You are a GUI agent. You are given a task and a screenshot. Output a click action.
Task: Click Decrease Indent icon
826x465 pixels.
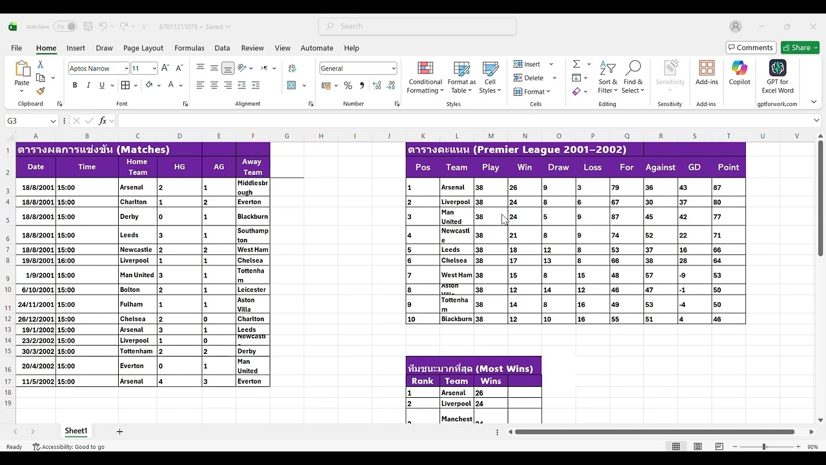242,85
